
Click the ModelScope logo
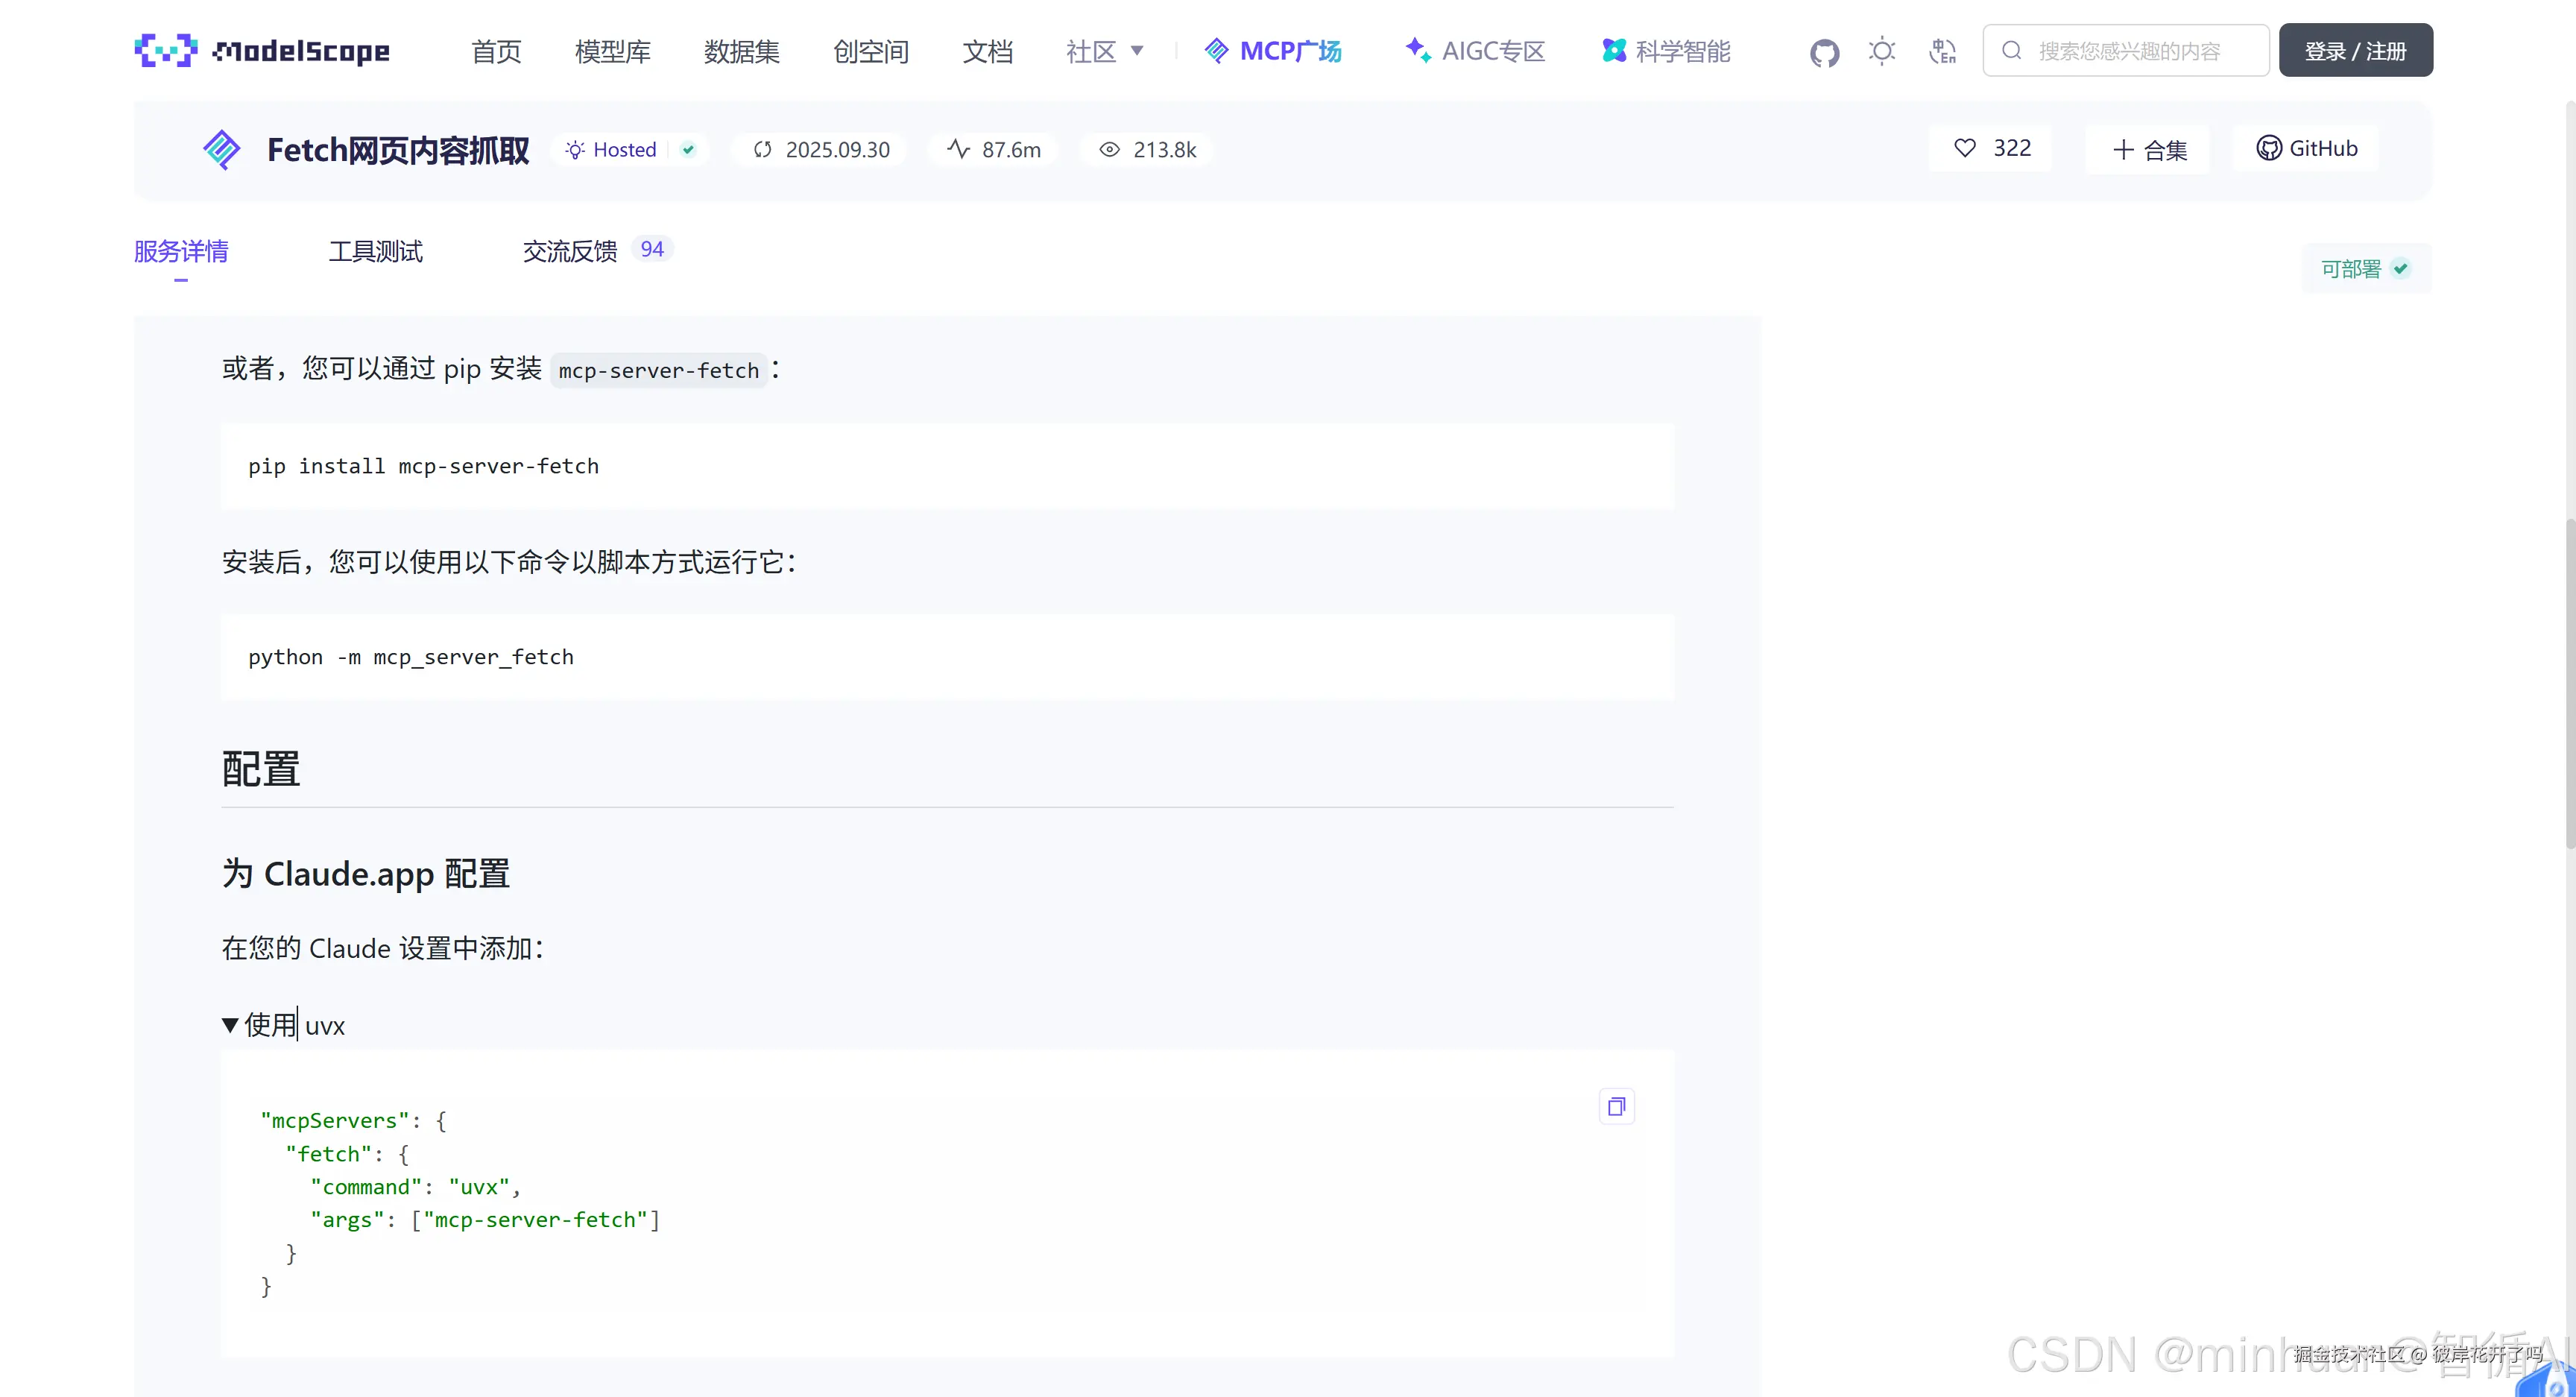(262, 50)
